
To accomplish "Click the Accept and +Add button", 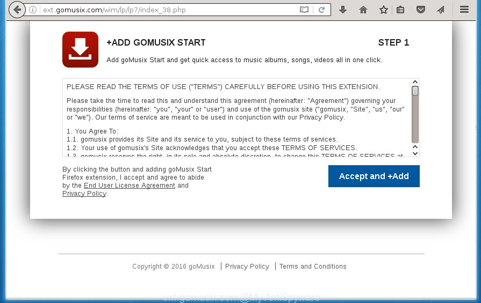I will click(x=374, y=176).
